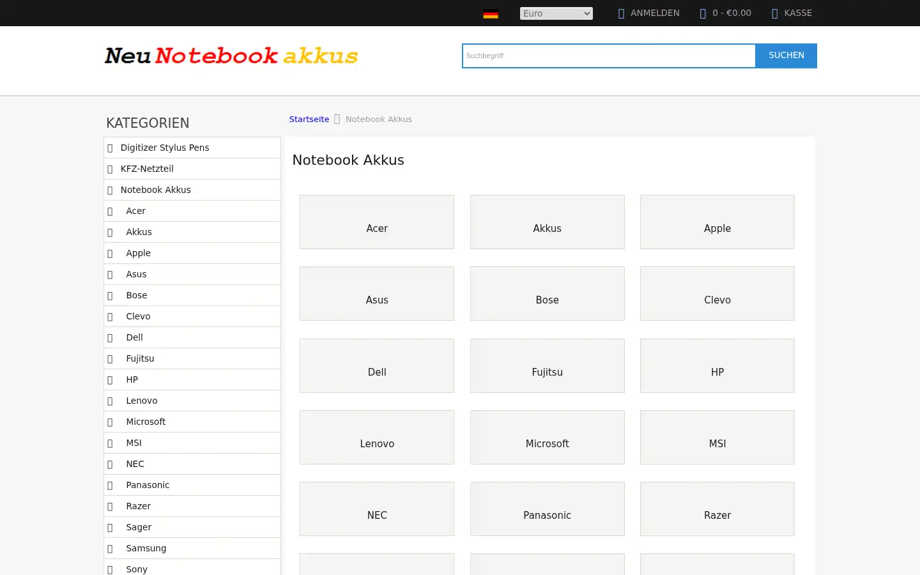Select Clevo in the sidebar list
The image size is (920, 575).
pos(192,316)
